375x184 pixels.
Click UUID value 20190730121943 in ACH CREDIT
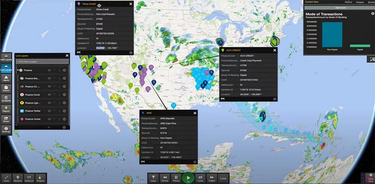pyautogui.click(x=249, y=80)
